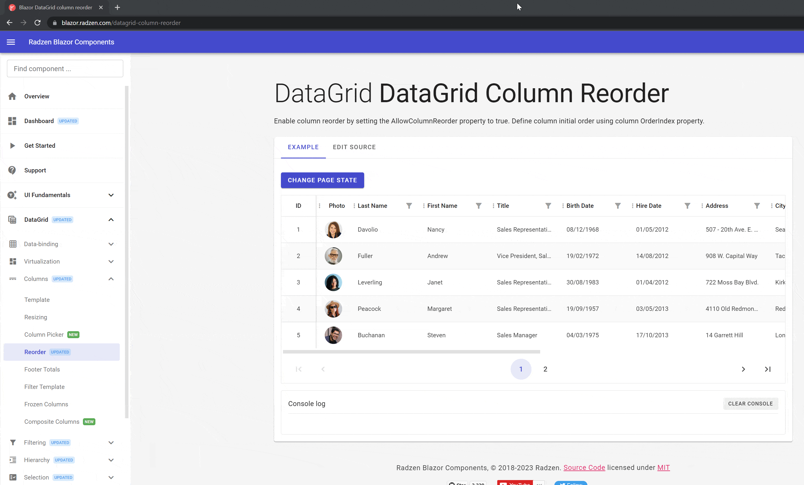804x485 pixels.
Task: Click the Overview home icon in sidebar
Action: [x=12, y=96]
